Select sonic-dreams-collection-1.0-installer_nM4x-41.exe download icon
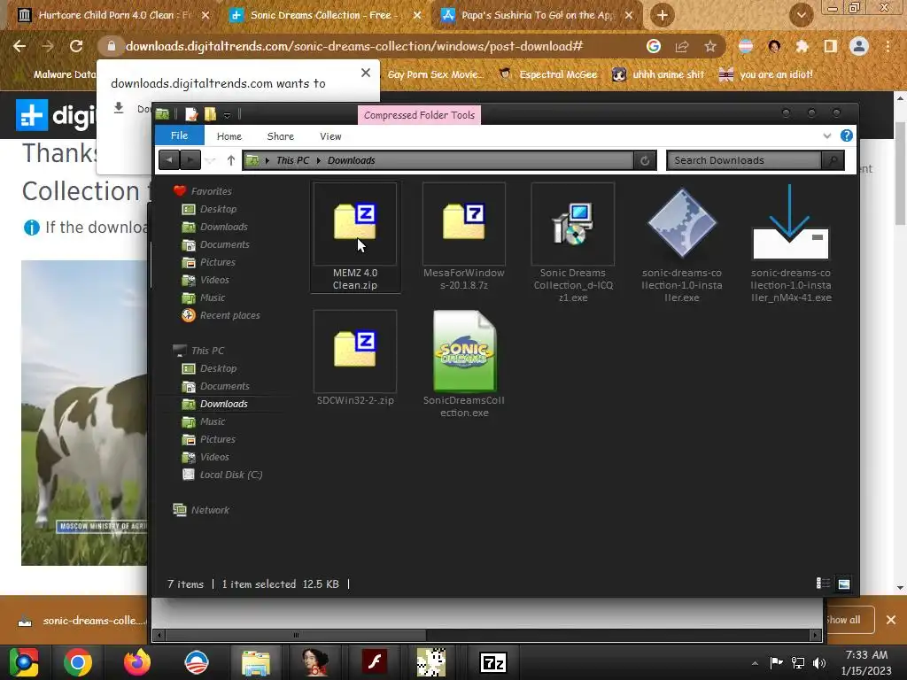907x680 pixels. (790, 222)
